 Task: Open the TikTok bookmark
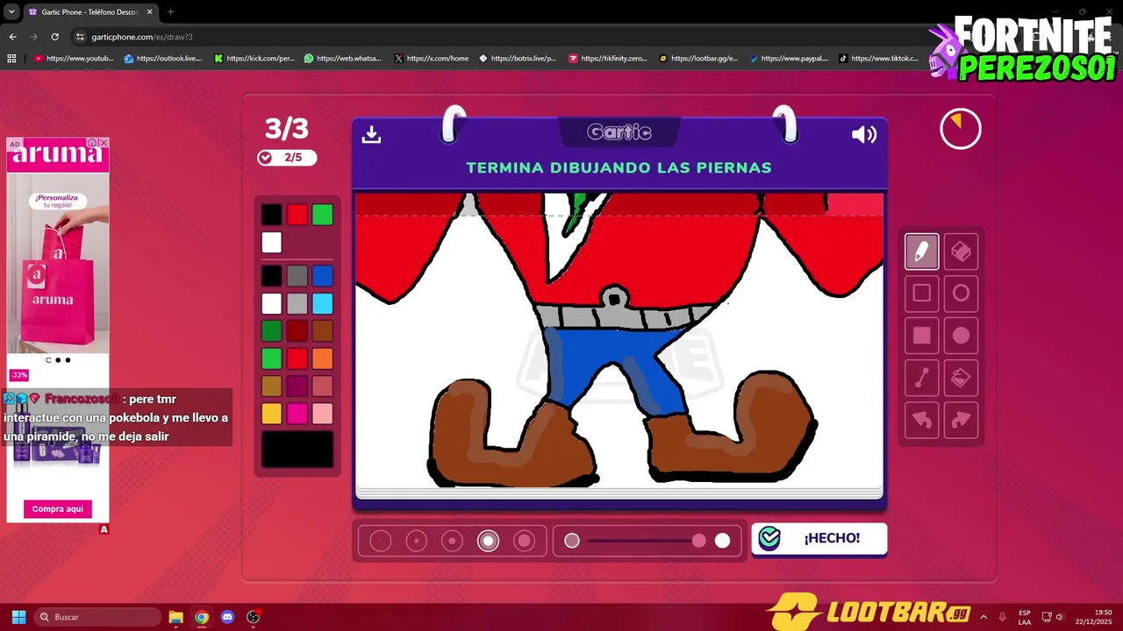pyautogui.click(x=878, y=59)
